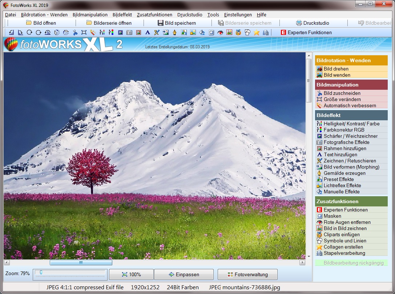
Task: Click the picture-in-picture toolbar icon
Action: pos(229,32)
